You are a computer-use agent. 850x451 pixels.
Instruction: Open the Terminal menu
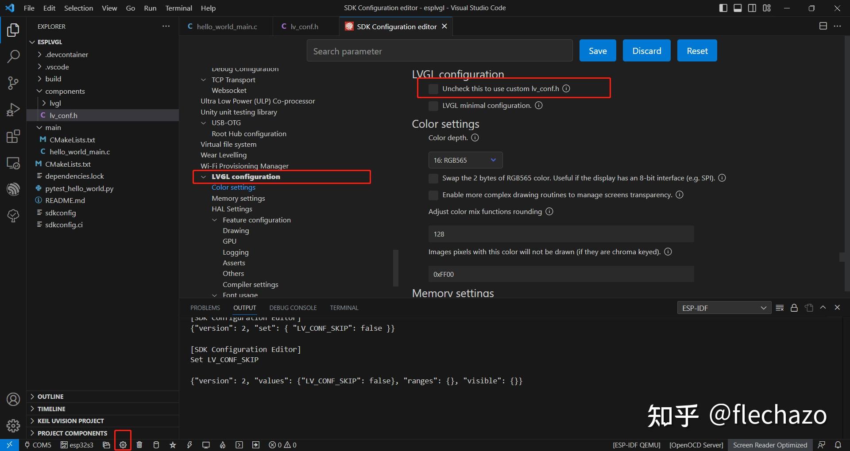tap(179, 8)
